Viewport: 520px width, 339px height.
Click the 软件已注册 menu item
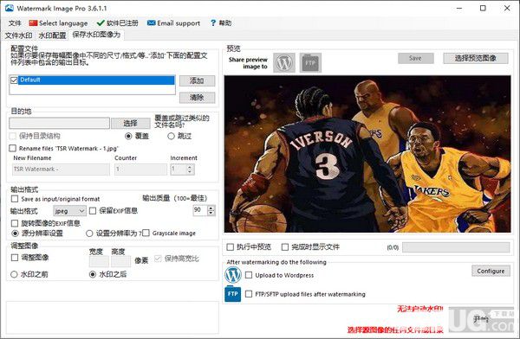(x=118, y=23)
